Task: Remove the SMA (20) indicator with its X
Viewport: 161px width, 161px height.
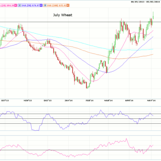Action: tap(16, 5)
